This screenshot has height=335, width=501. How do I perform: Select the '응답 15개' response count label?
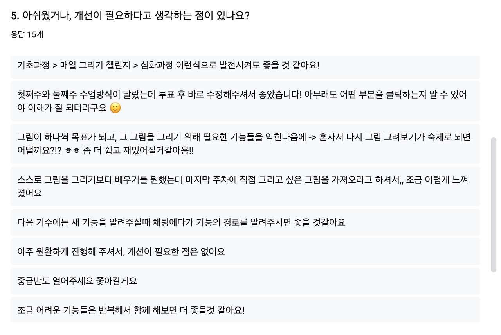pos(27,34)
